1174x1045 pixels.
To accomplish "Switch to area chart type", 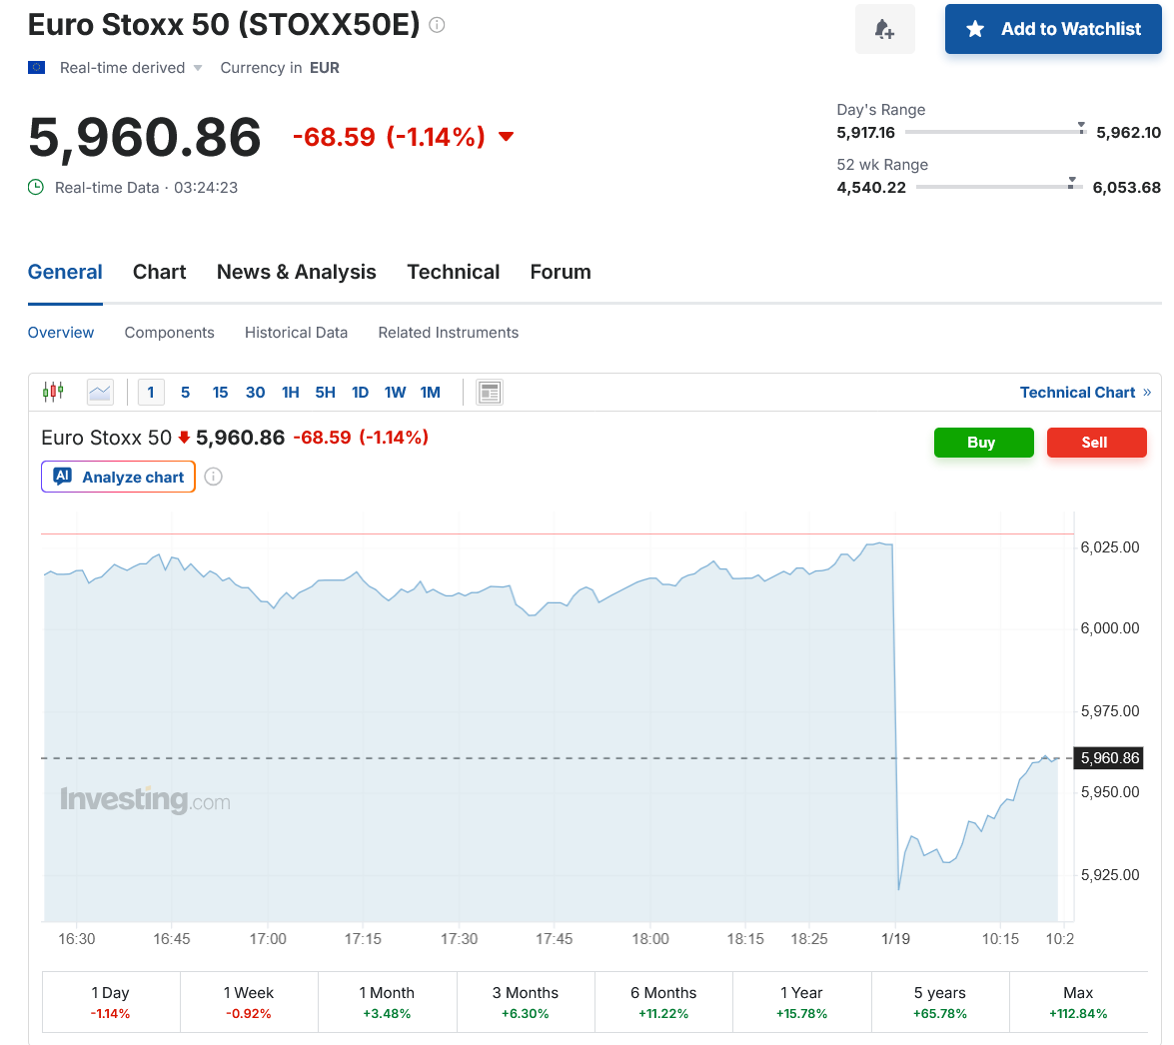I will pos(100,392).
